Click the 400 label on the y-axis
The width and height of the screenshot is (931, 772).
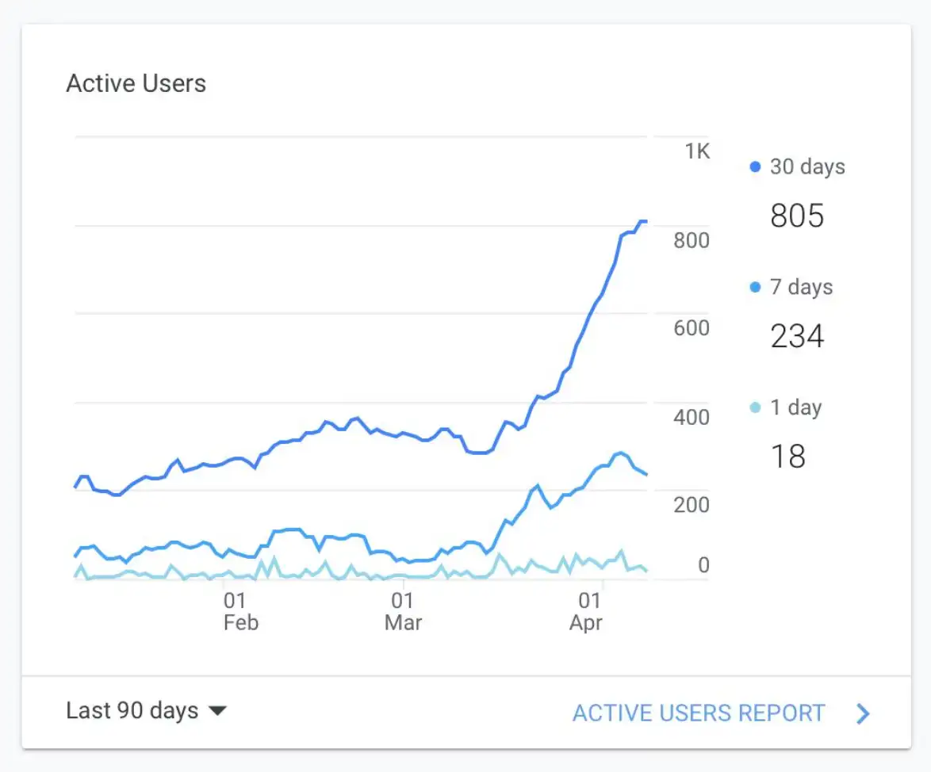691,416
